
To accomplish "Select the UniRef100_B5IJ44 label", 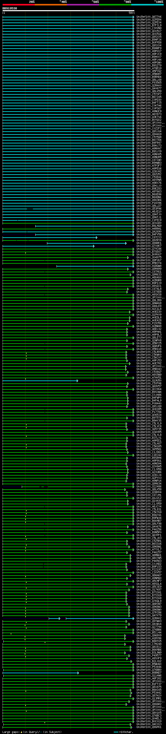I will [x=149, y=632].
